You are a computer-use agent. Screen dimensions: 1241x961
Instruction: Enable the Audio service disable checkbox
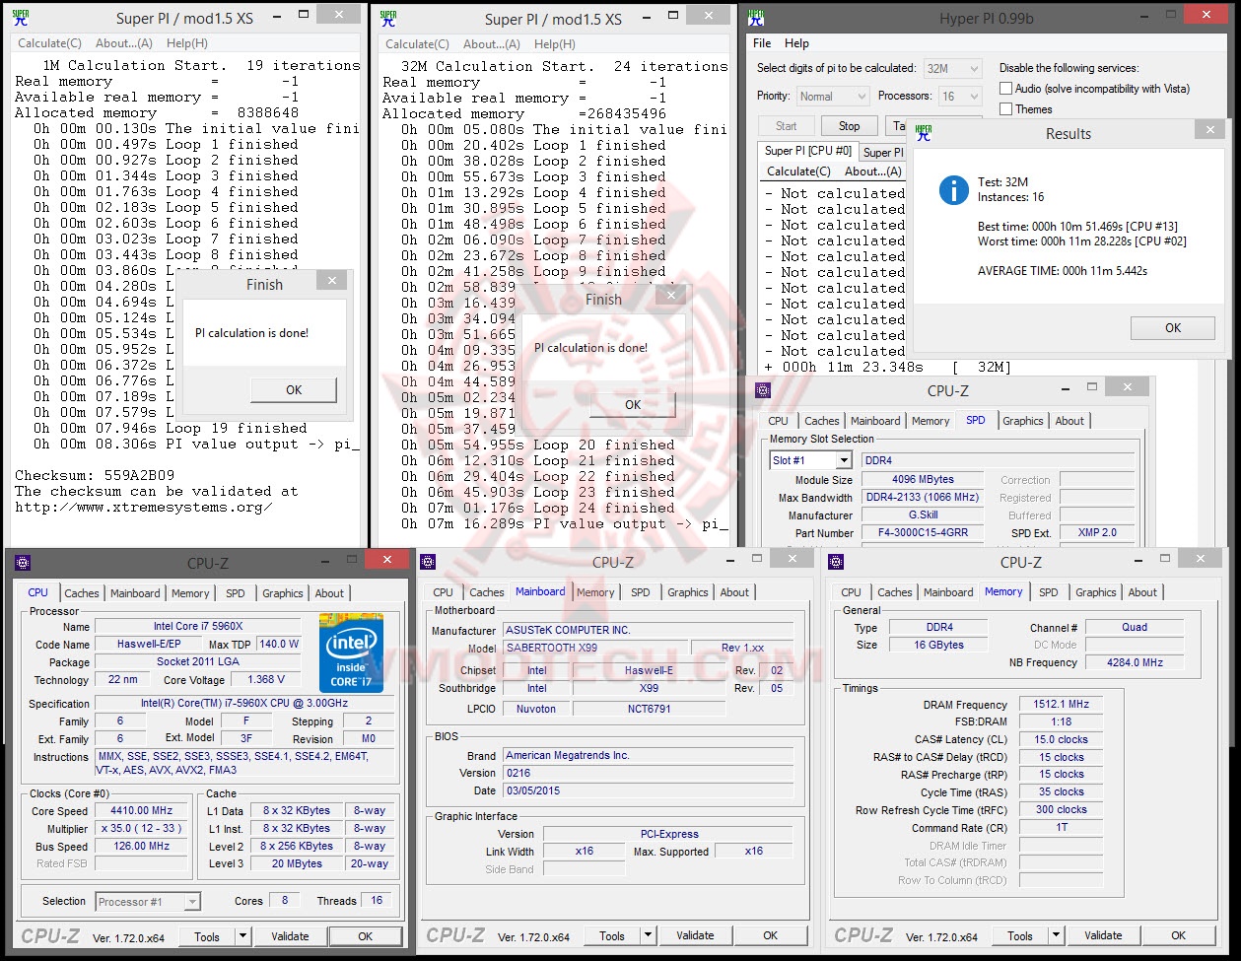1006,89
